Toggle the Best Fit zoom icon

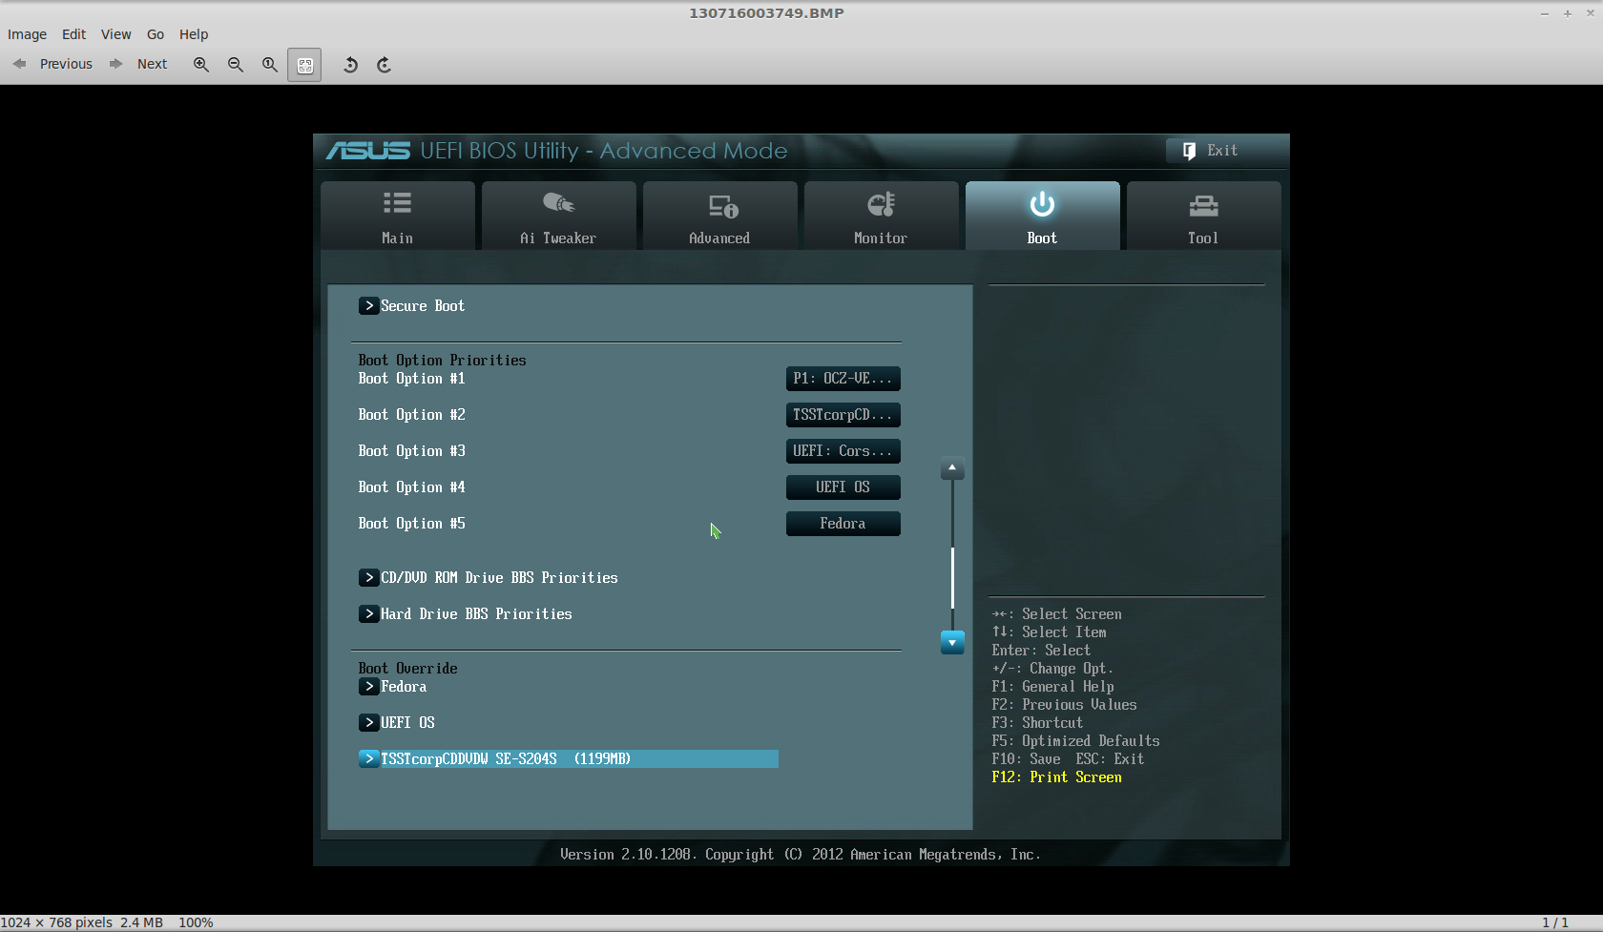pyautogui.click(x=304, y=65)
